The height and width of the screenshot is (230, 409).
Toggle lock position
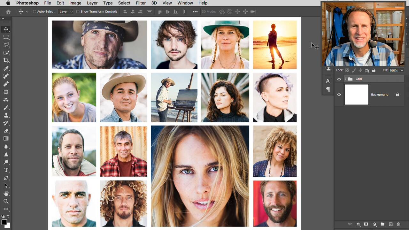[x=360, y=70]
